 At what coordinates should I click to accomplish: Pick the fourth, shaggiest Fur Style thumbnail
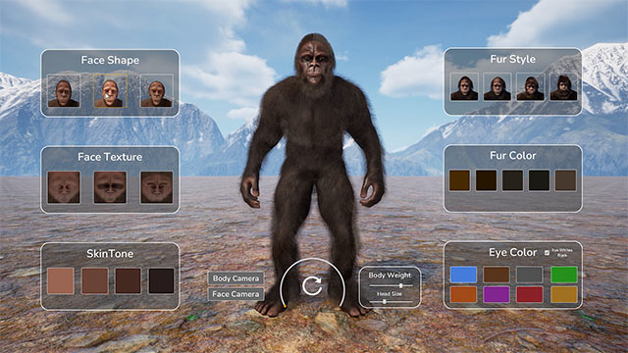(563, 86)
